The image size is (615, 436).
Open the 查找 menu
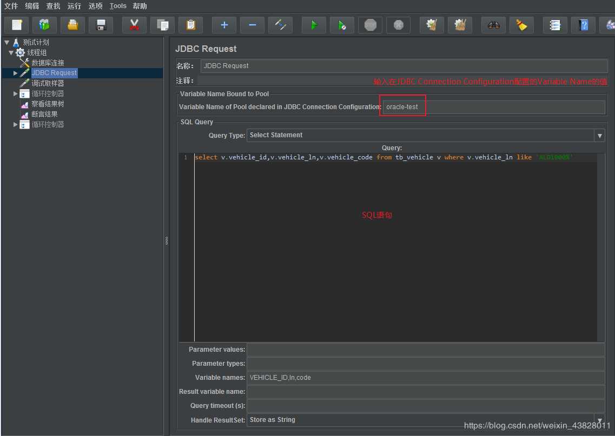(54, 6)
